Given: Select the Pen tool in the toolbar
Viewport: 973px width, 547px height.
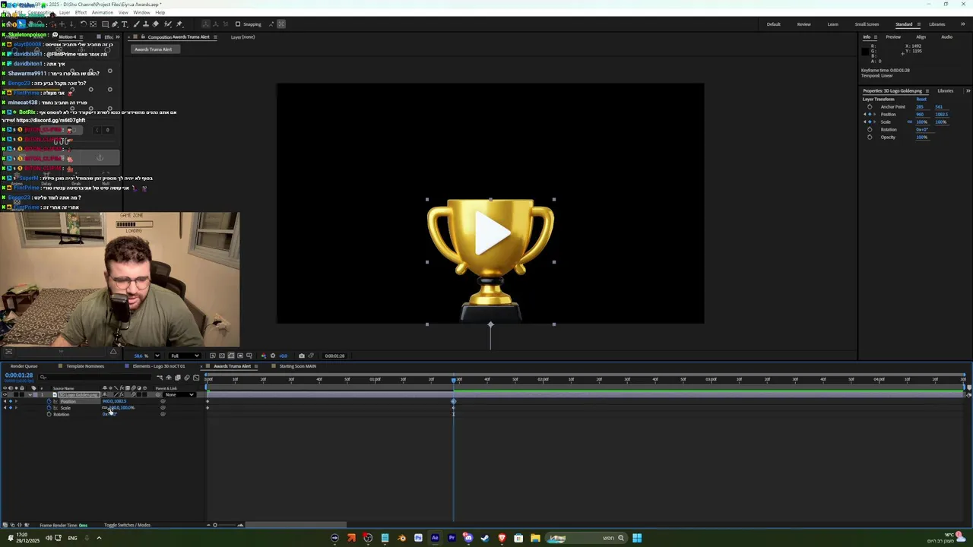Looking at the screenshot, I should pyautogui.click(x=115, y=24).
